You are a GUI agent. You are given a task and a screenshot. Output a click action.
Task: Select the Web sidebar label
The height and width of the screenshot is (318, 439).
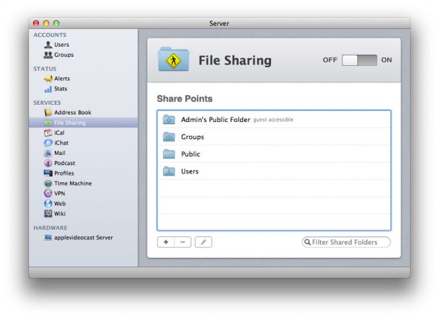[x=60, y=204]
